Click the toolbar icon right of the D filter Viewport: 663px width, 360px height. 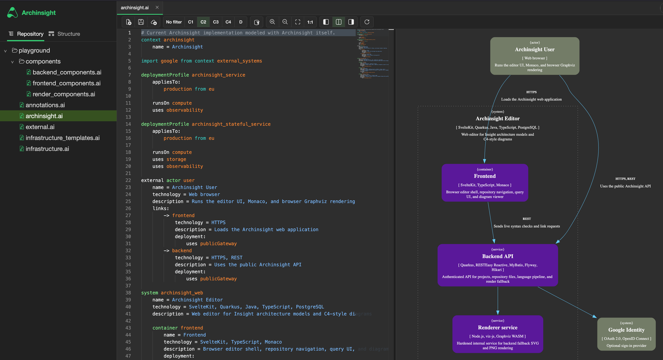257,22
